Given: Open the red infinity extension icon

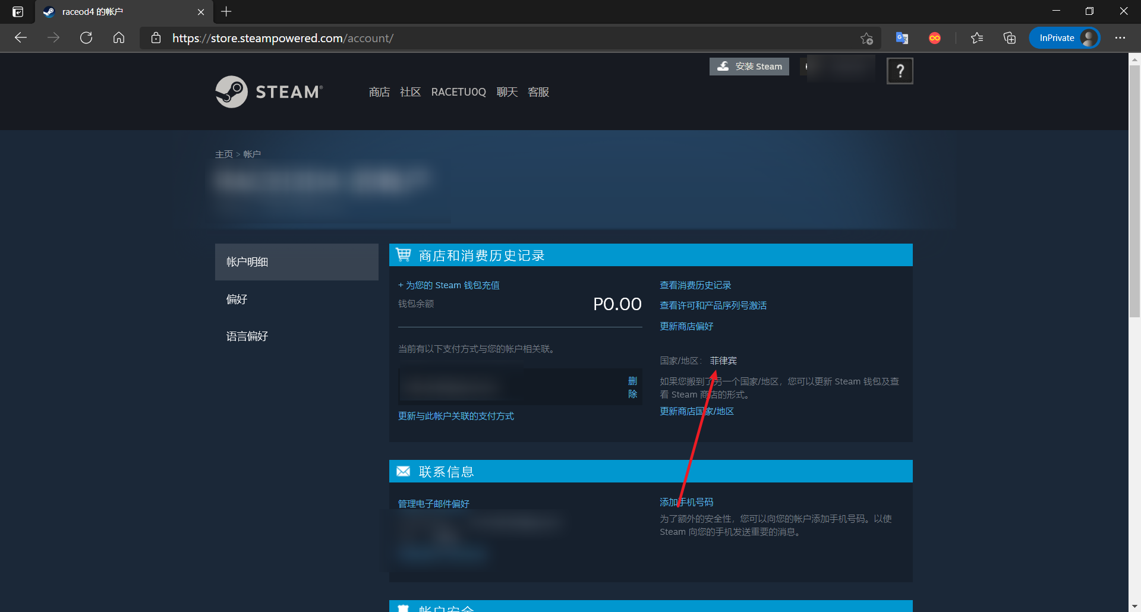Looking at the screenshot, I should click(x=935, y=38).
